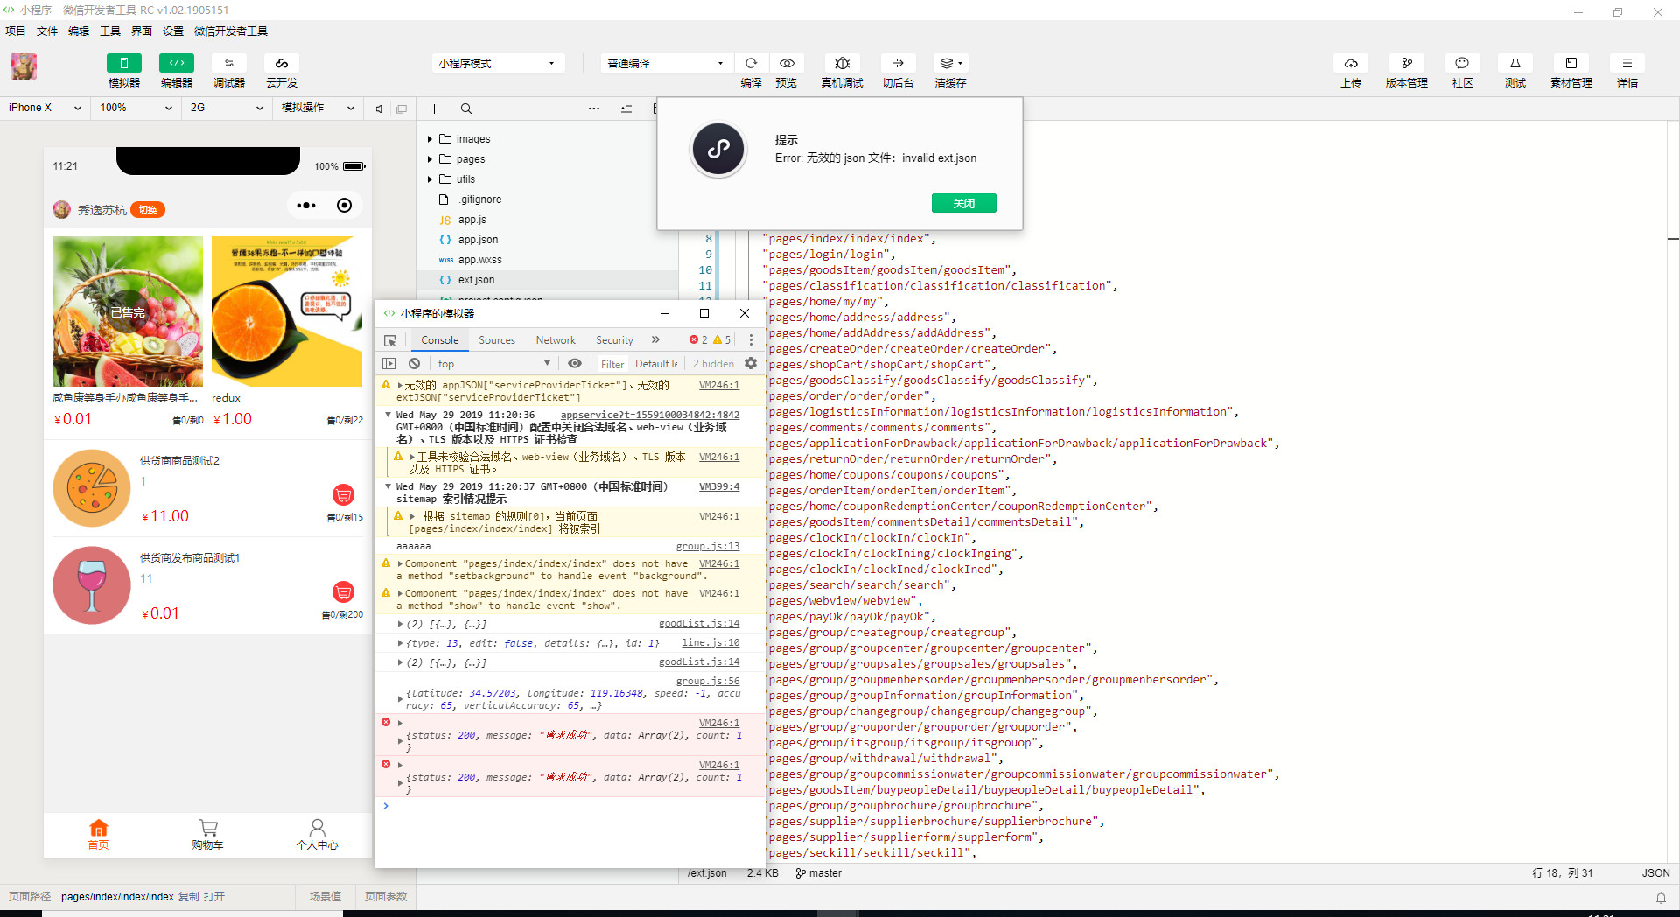Toggle the simulator panel button
1680x917 pixels.
pos(124,63)
